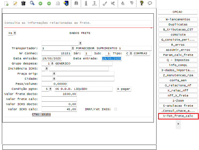The image size is (199, 150).
Task: Select the coNsiste option
Action: click(178, 35)
